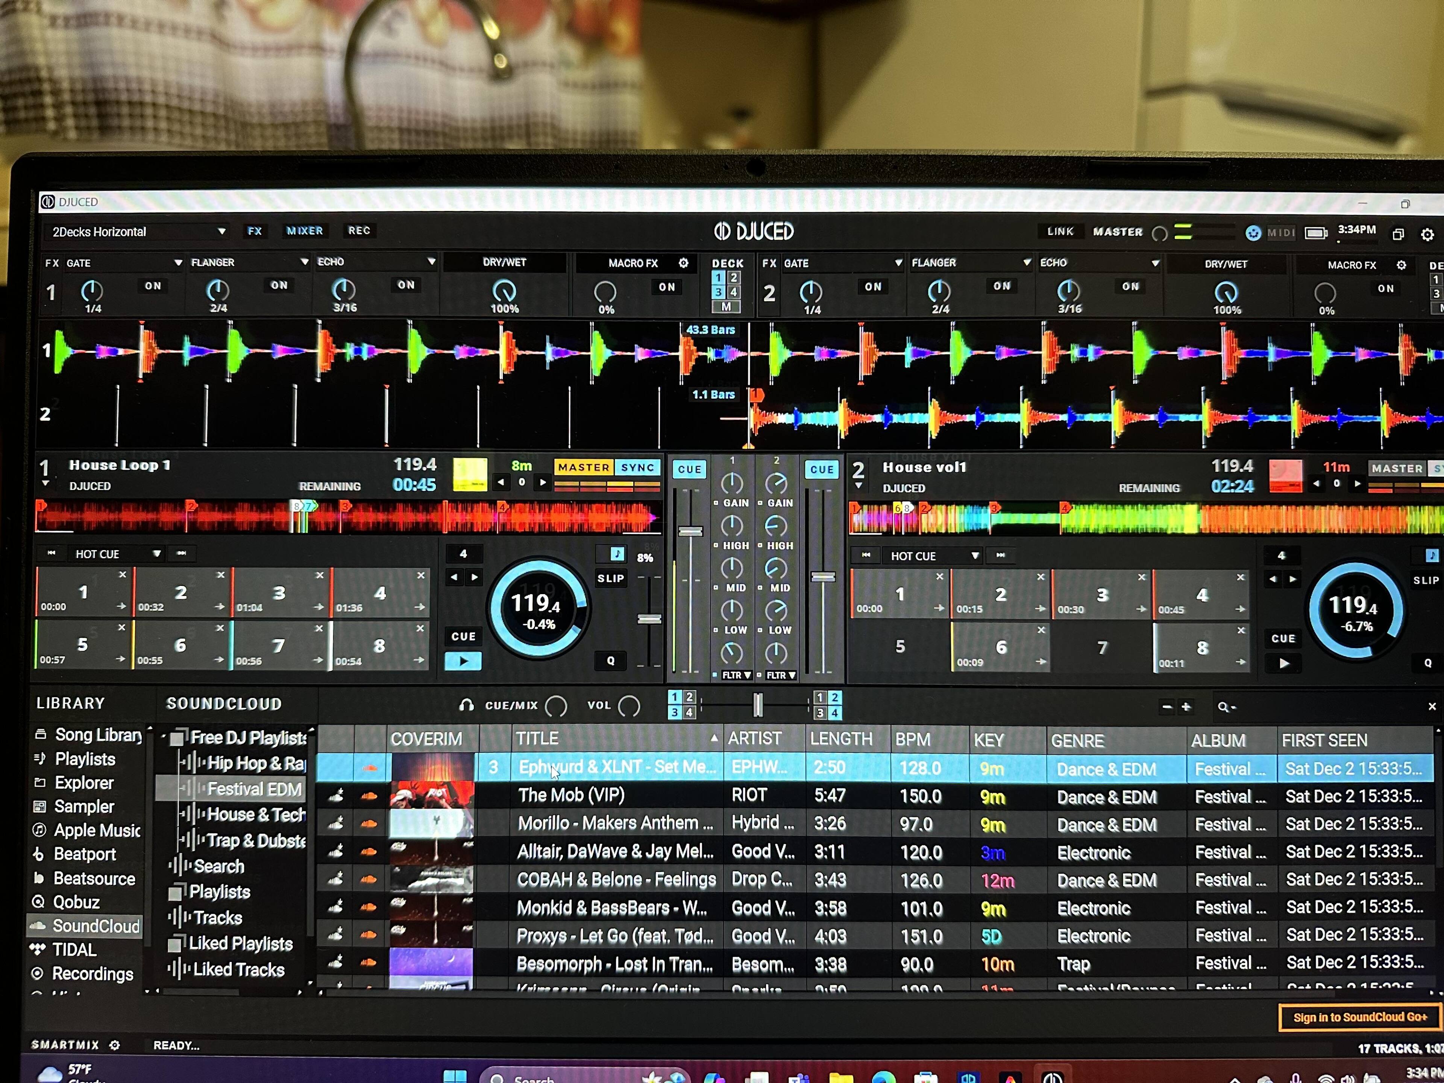Toggle SLIP mode on deck 1
This screenshot has height=1083, width=1444.
click(x=610, y=578)
